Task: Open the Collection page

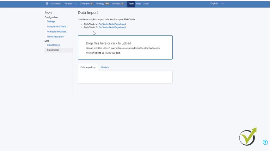Action: pyautogui.click(x=84, y=3)
